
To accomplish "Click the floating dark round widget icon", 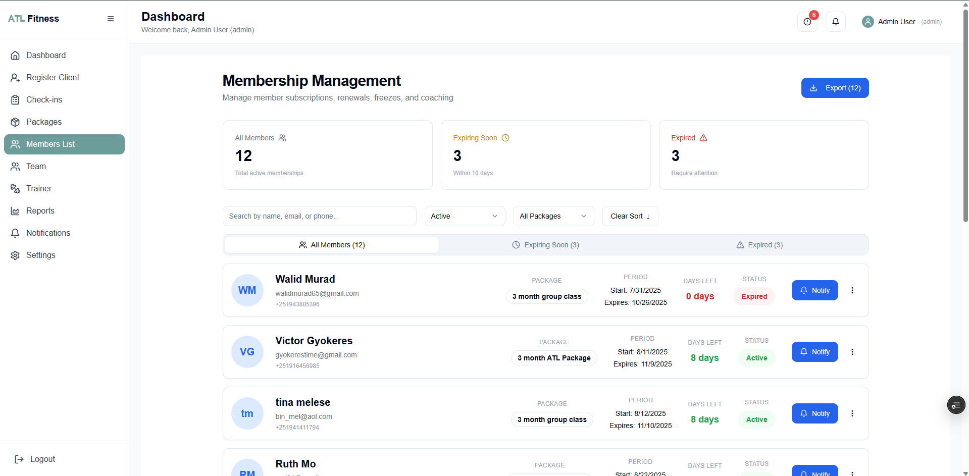I will click(956, 405).
